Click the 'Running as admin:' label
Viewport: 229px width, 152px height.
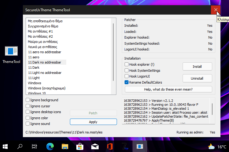(190, 132)
